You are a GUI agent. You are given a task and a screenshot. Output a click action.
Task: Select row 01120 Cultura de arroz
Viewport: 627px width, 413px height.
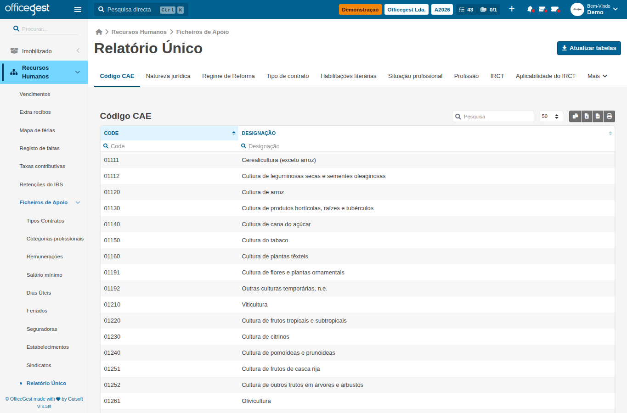pyautogui.click(x=357, y=192)
